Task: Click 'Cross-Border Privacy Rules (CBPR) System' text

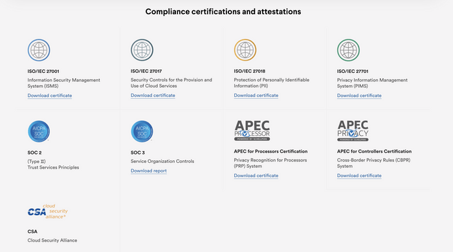Action: (373, 163)
